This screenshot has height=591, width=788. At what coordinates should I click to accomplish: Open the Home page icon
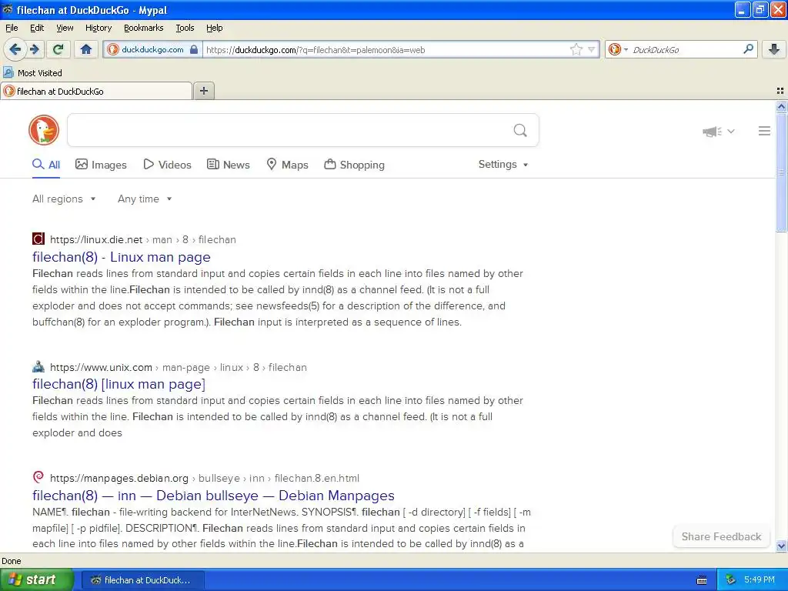click(x=86, y=49)
